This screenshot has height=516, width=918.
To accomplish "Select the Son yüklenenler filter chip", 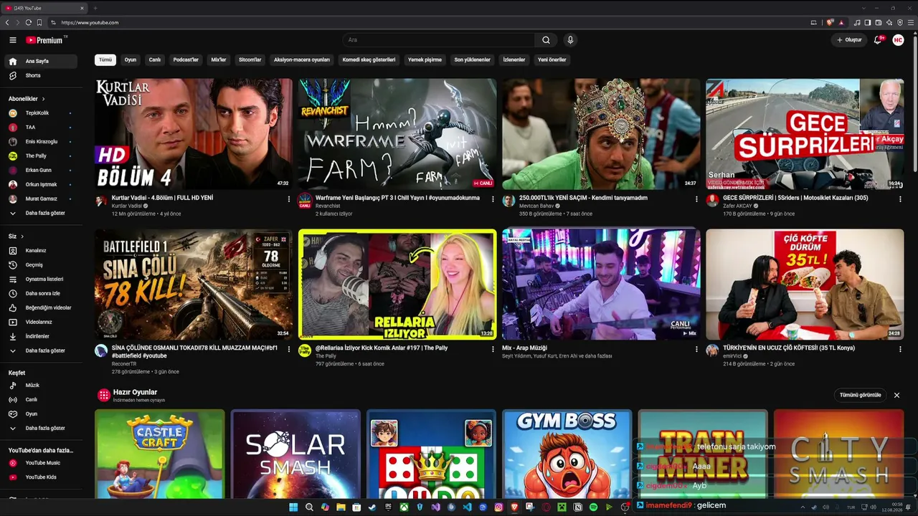I will (x=473, y=60).
